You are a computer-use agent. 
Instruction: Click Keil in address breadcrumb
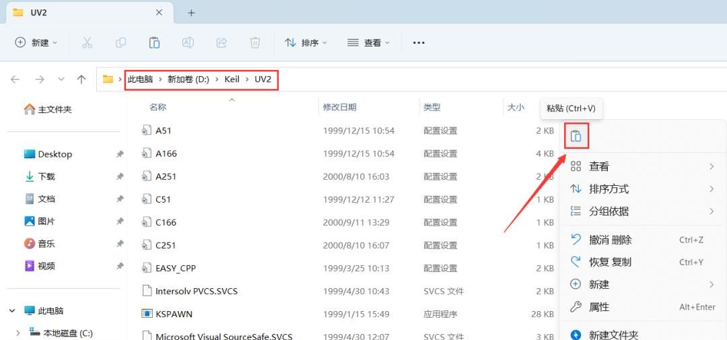[232, 79]
